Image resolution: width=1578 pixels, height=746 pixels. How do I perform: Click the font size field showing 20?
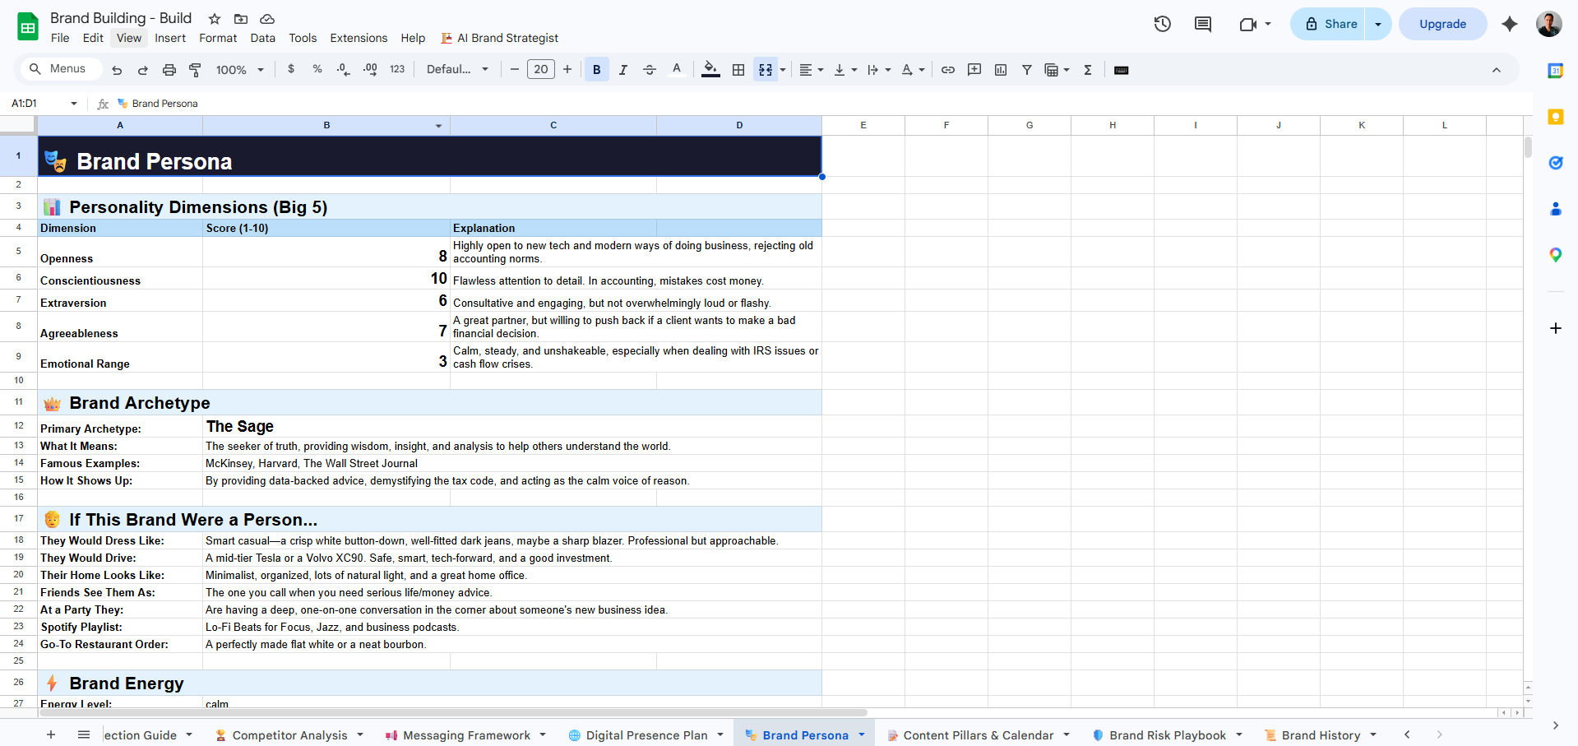pos(541,70)
